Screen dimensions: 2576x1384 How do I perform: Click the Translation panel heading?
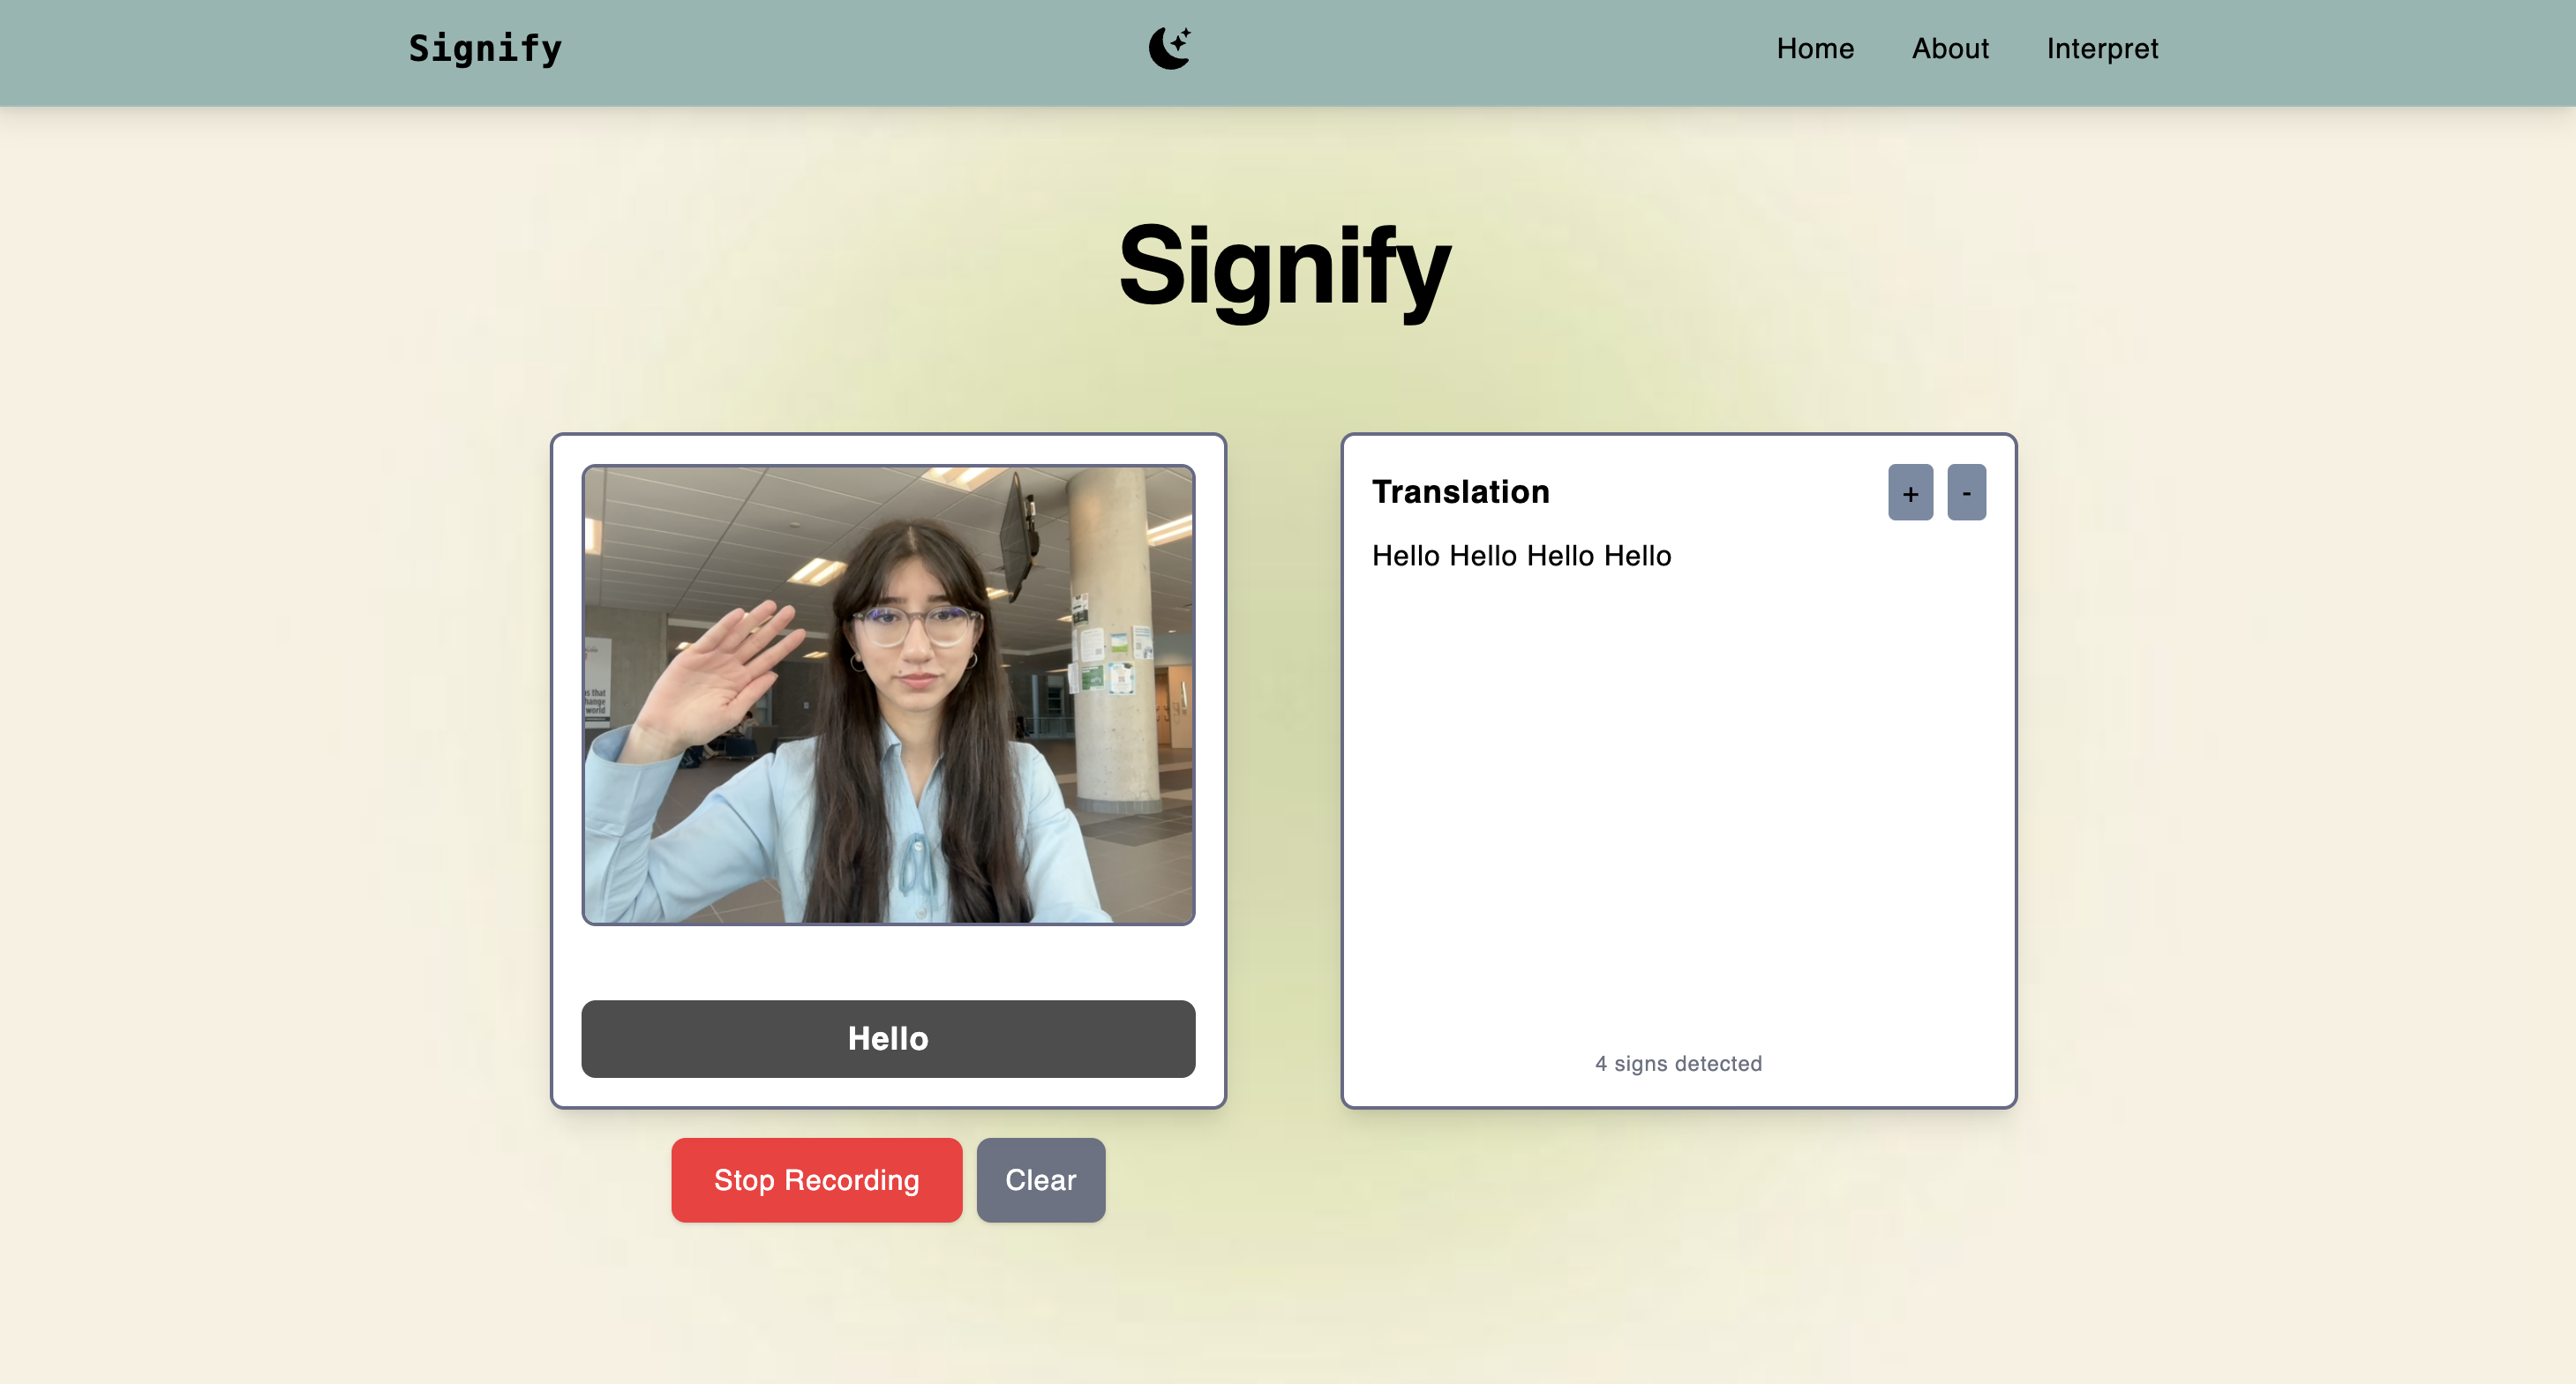[1460, 491]
